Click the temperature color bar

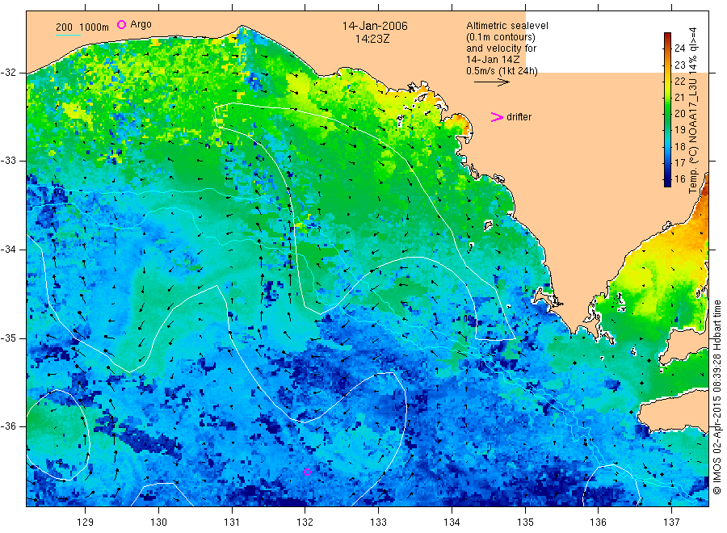pyautogui.click(x=667, y=109)
